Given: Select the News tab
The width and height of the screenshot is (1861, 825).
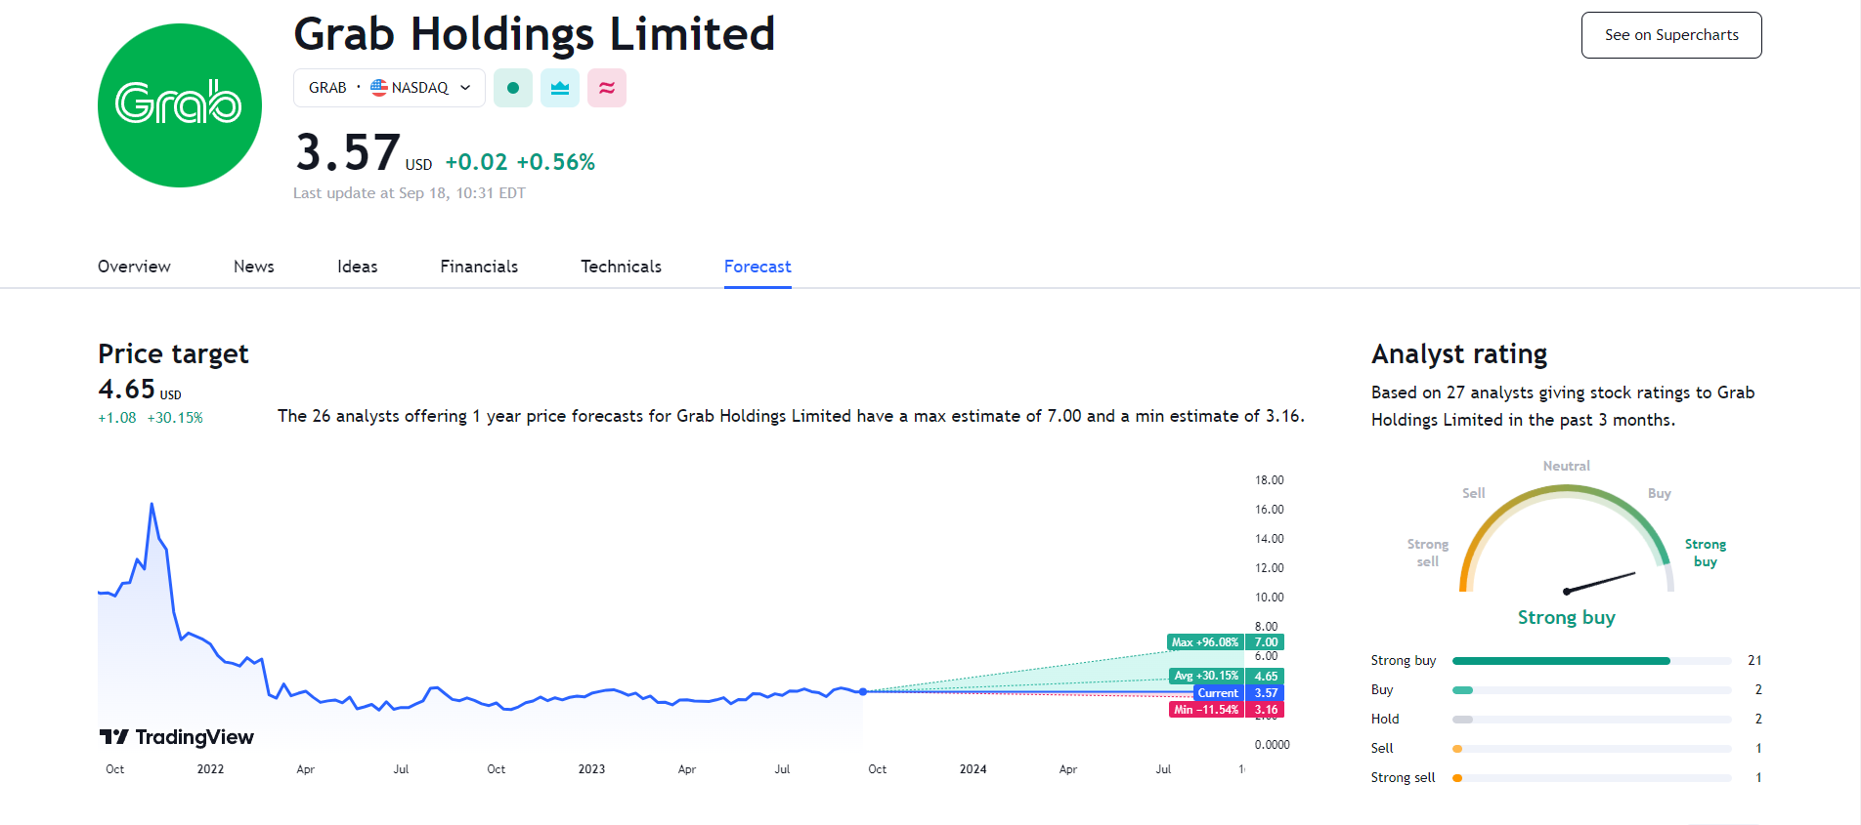Looking at the screenshot, I should tap(254, 267).
